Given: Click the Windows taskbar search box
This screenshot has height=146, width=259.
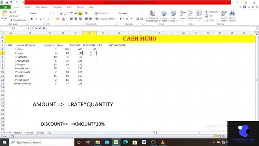Looking at the screenshot, I should point(42,142).
